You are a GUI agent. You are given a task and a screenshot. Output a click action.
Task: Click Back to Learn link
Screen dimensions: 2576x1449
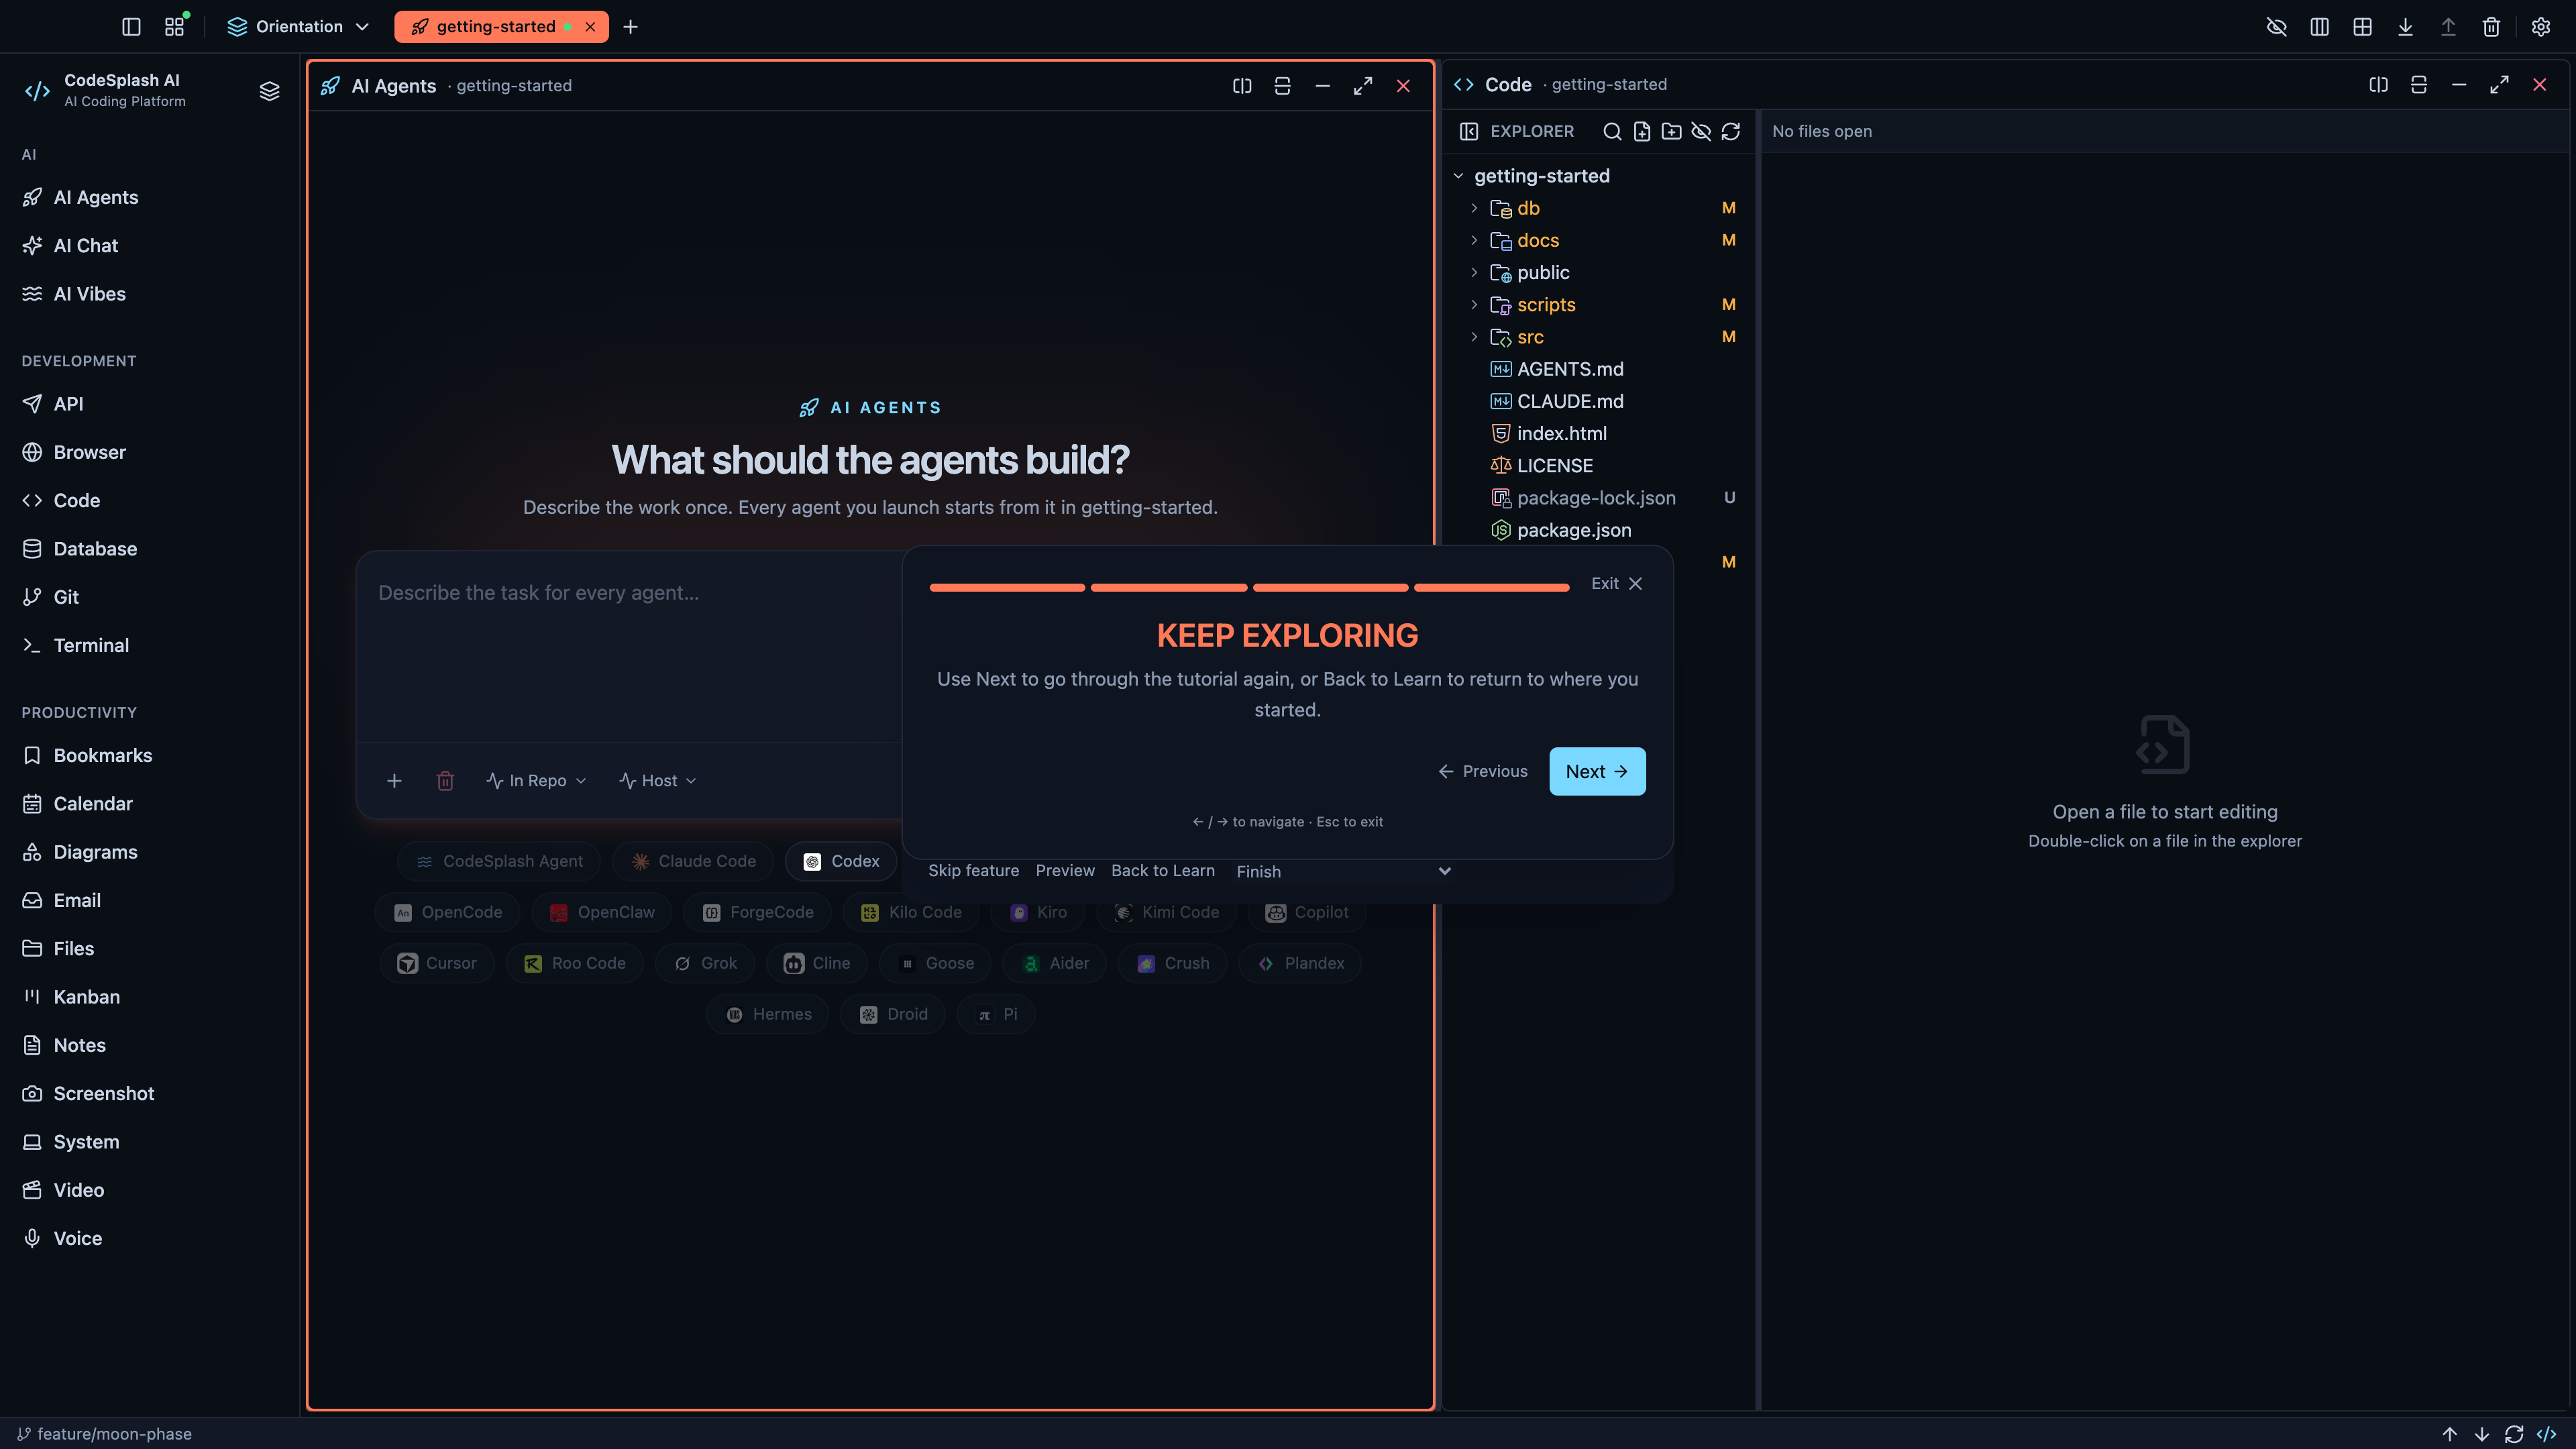click(1163, 871)
